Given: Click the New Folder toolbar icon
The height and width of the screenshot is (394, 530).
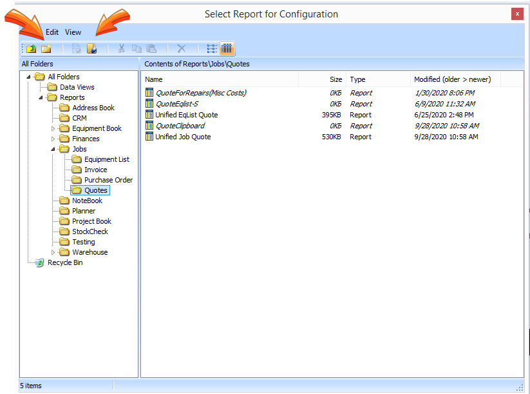Looking at the screenshot, I should tap(46, 48).
